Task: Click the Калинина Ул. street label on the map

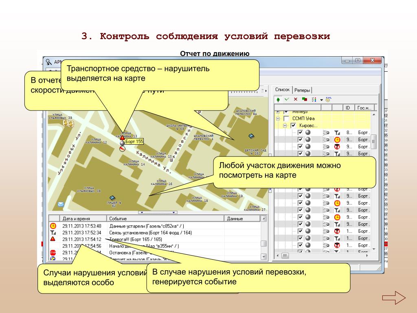Action: pyautogui.click(x=154, y=162)
